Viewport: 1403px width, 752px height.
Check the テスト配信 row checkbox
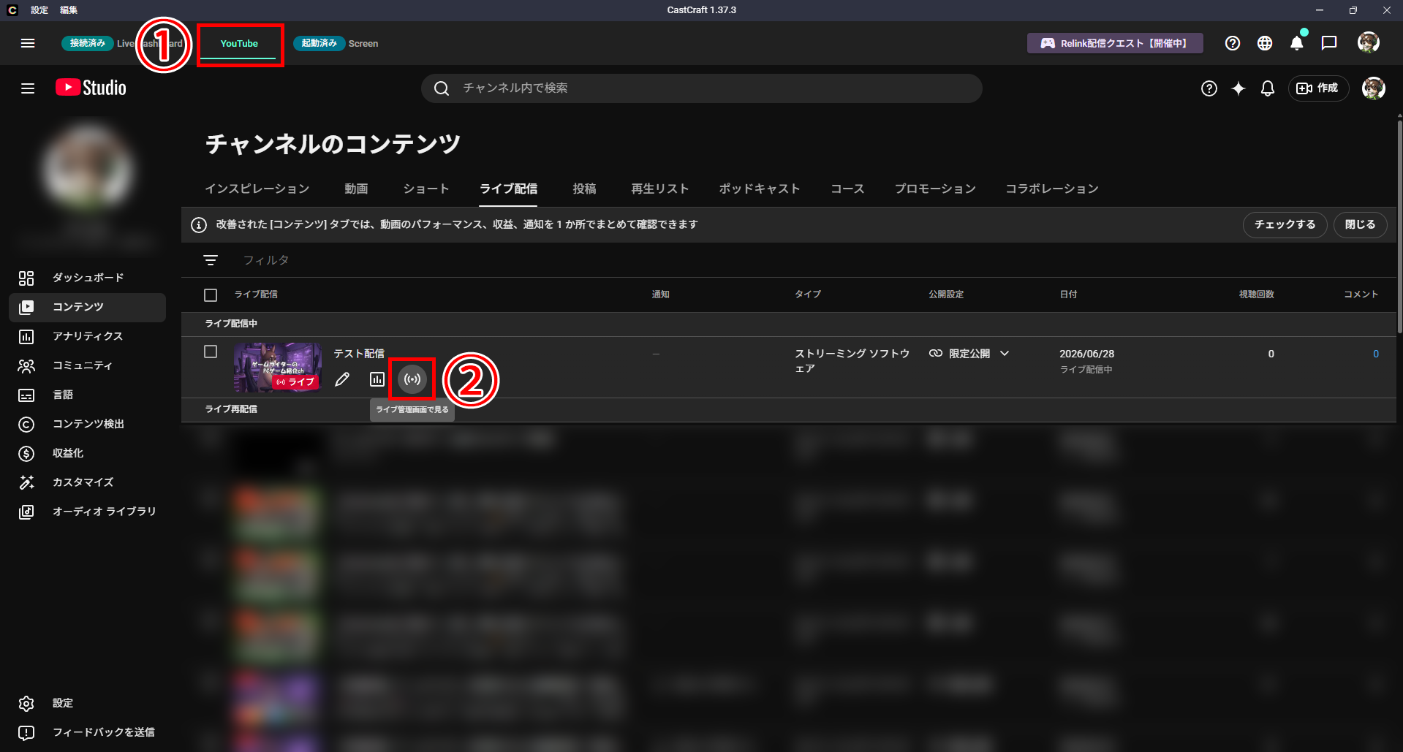pos(211,352)
